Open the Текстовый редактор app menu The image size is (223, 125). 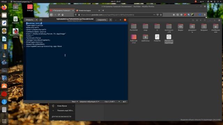coord(21,1)
